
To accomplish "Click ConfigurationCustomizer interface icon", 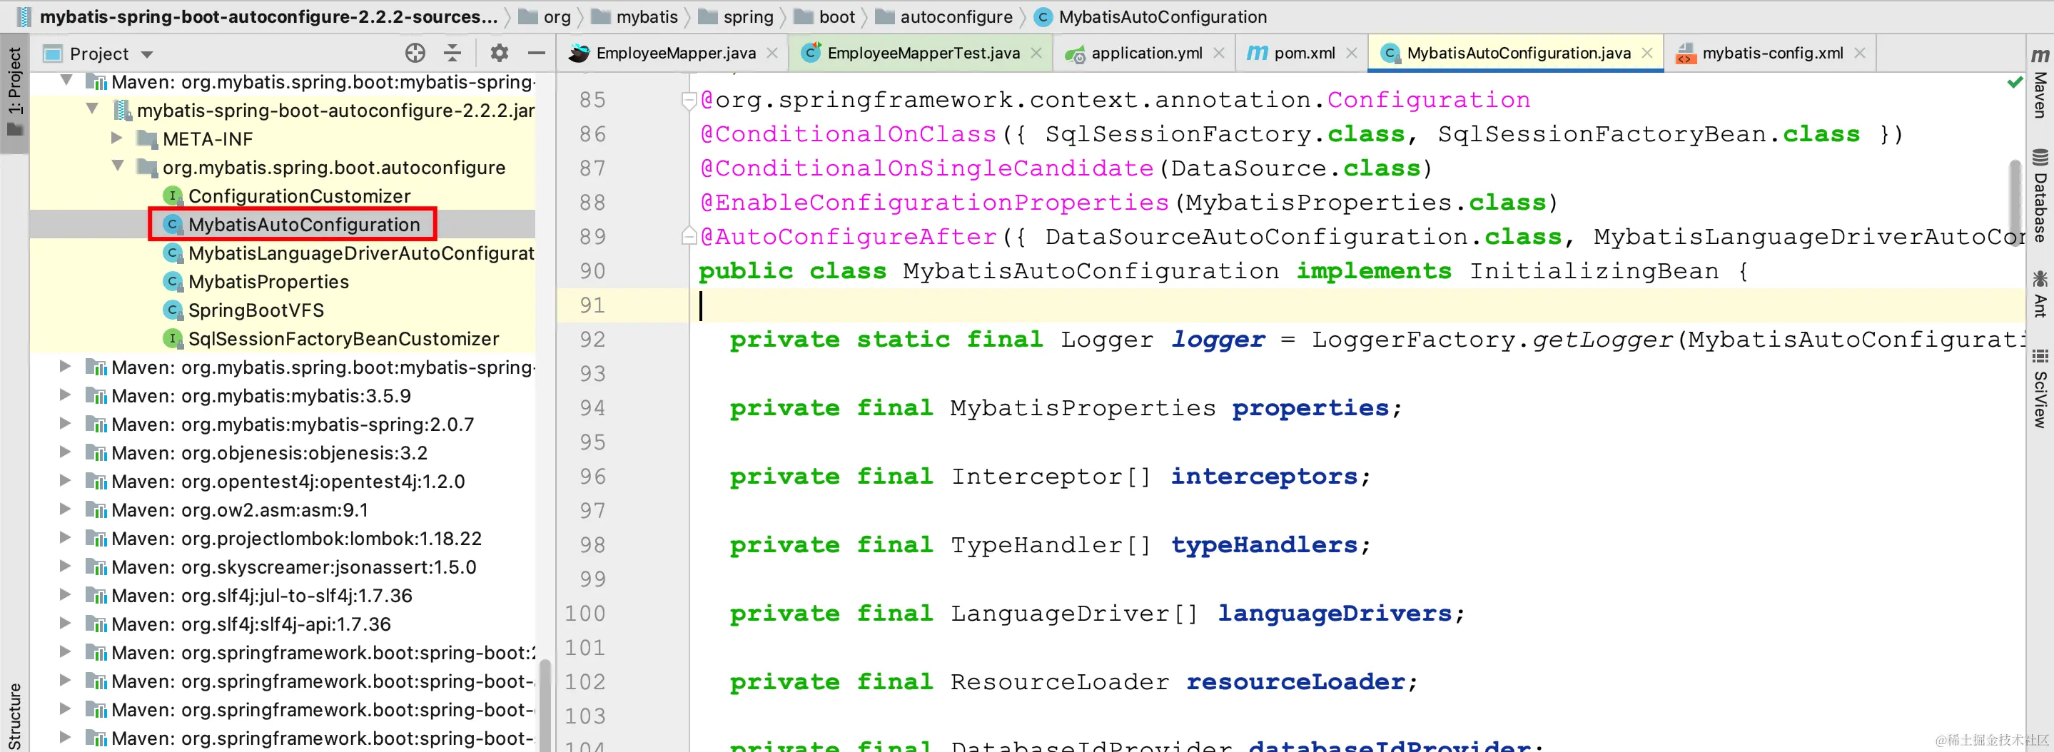I will tap(172, 196).
